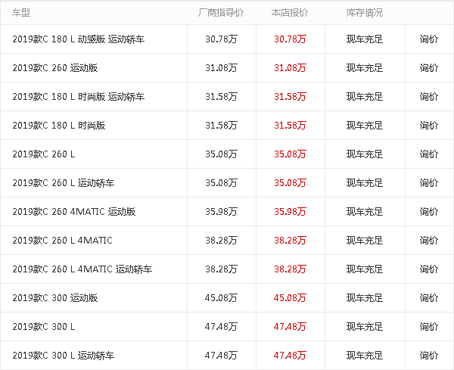Click the red 30.78万 dealer price
Screen dimensions: 454x370
point(289,39)
